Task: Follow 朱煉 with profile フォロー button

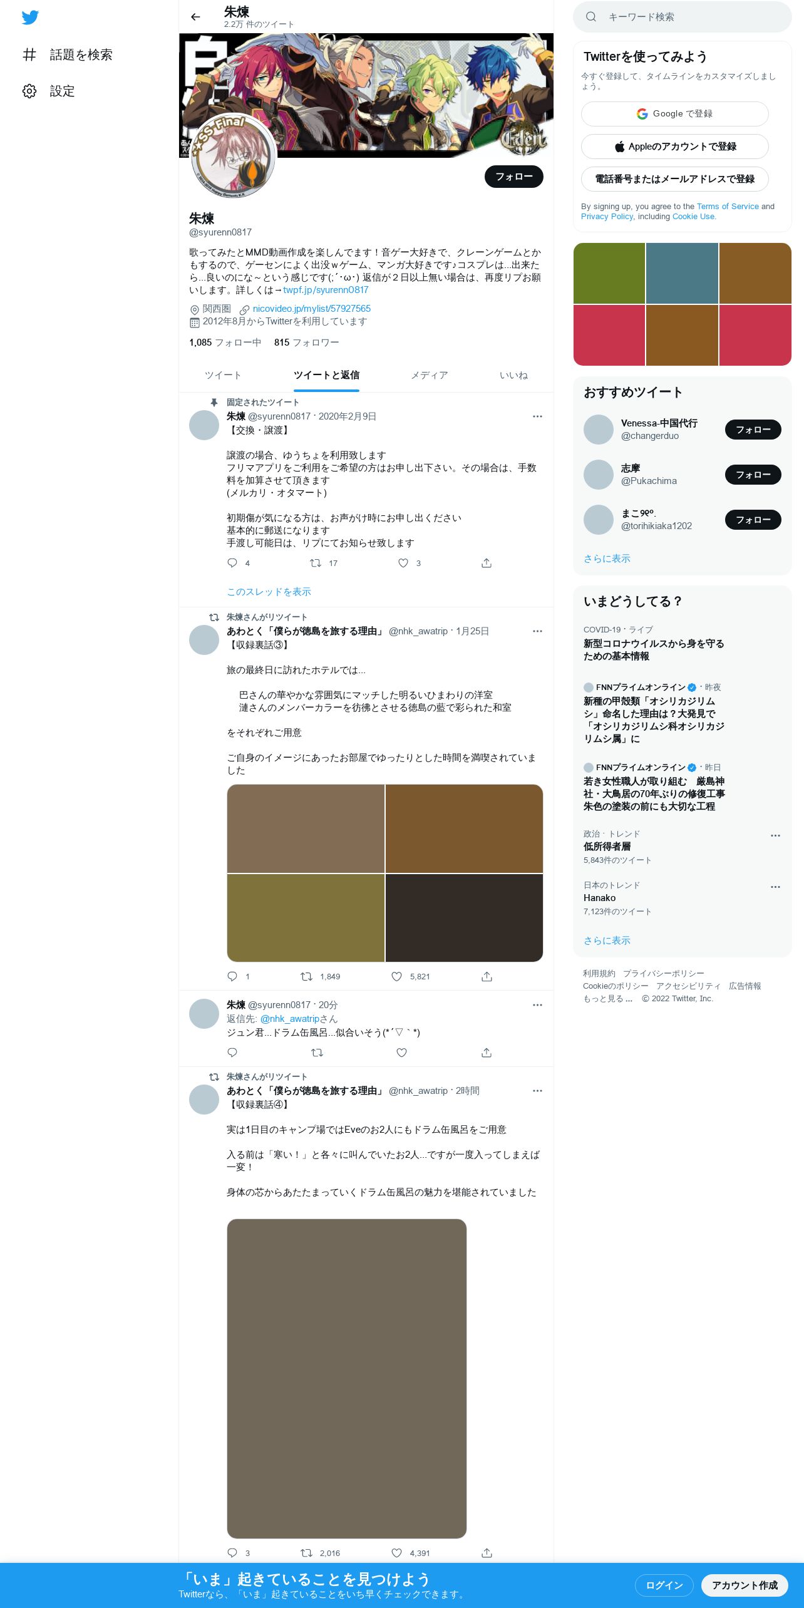Action: [x=513, y=177]
